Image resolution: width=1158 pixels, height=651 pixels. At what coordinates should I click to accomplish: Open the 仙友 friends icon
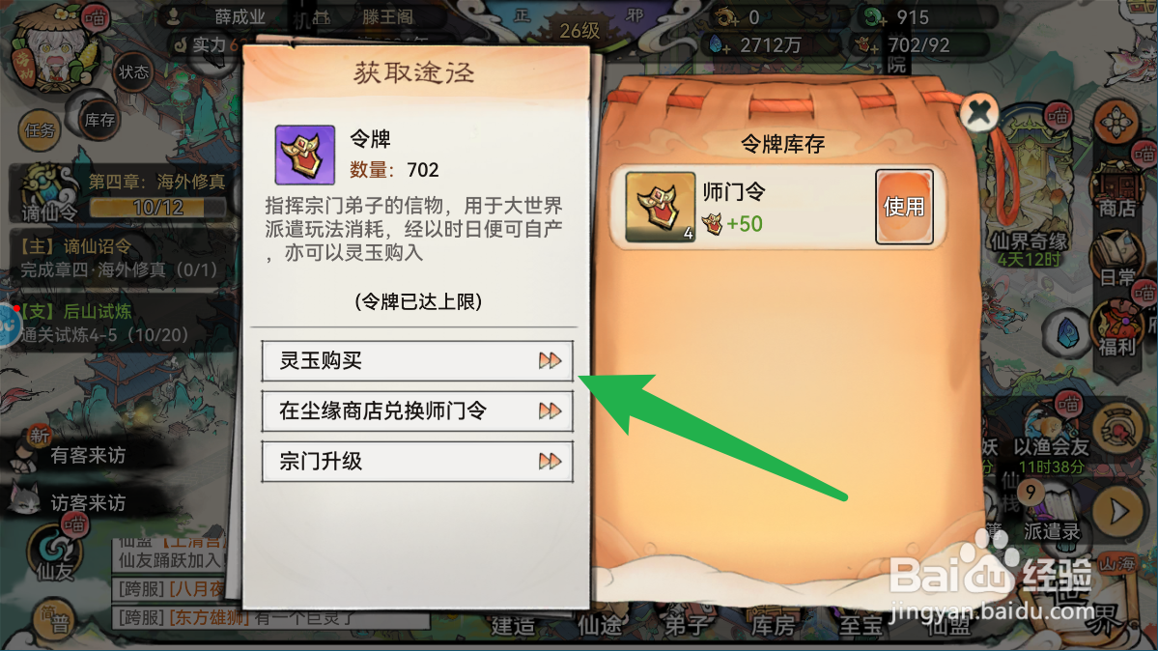55,552
